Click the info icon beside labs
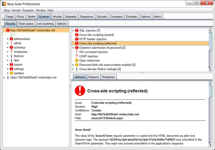Image resolution: width=215 pixels, height=150 pixels. click(x=11, y=60)
